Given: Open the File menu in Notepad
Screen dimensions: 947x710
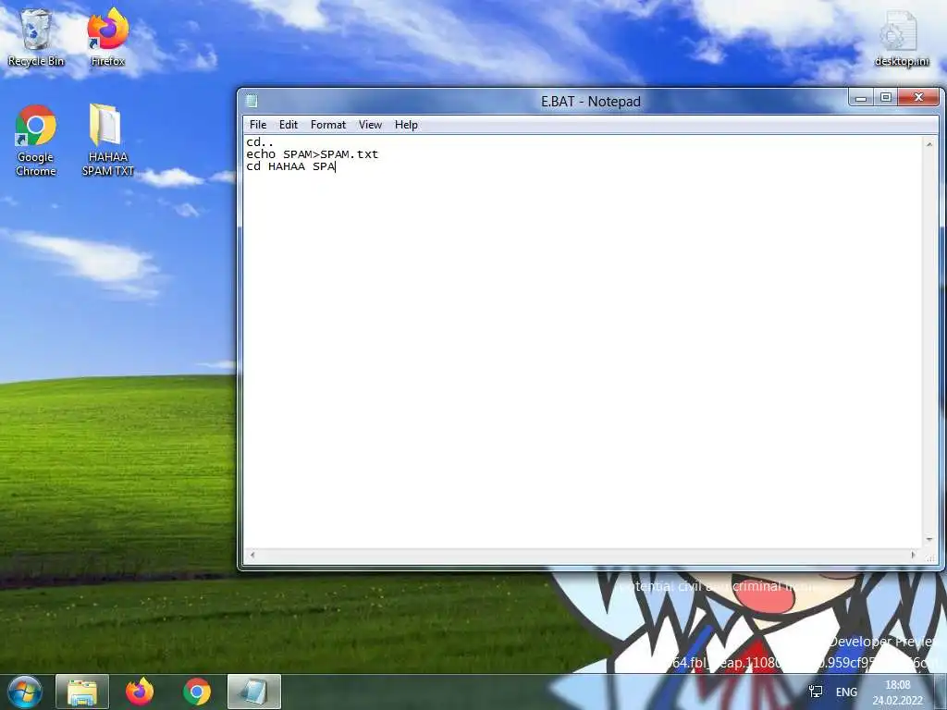Looking at the screenshot, I should click(258, 125).
